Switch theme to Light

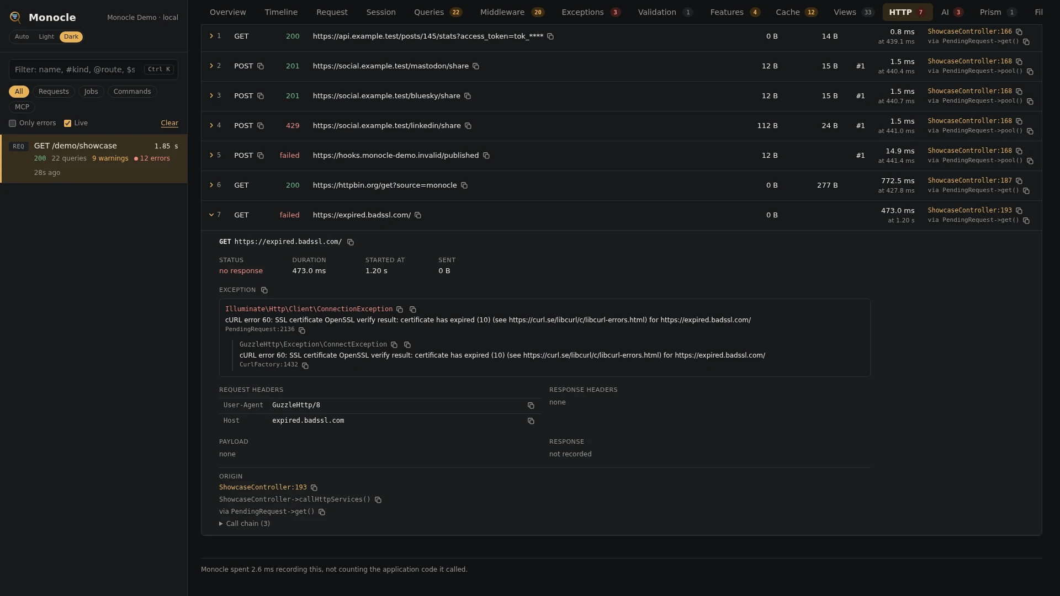click(46, 37)
